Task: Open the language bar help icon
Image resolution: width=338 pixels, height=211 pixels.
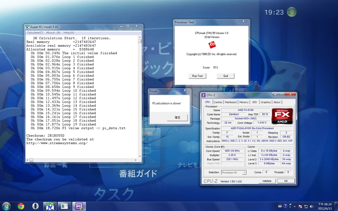Action: 285,206
